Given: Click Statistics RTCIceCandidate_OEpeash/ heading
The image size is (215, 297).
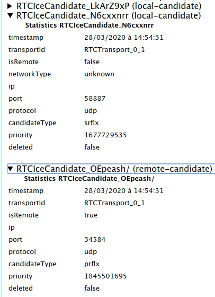Looking at the screenshot, I should [x=89, y=178].
